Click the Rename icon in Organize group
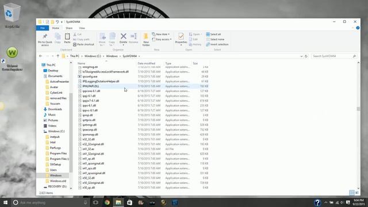The width and height of the screenshot is (368, 207). pyautogui.click(x=133, y=36)
